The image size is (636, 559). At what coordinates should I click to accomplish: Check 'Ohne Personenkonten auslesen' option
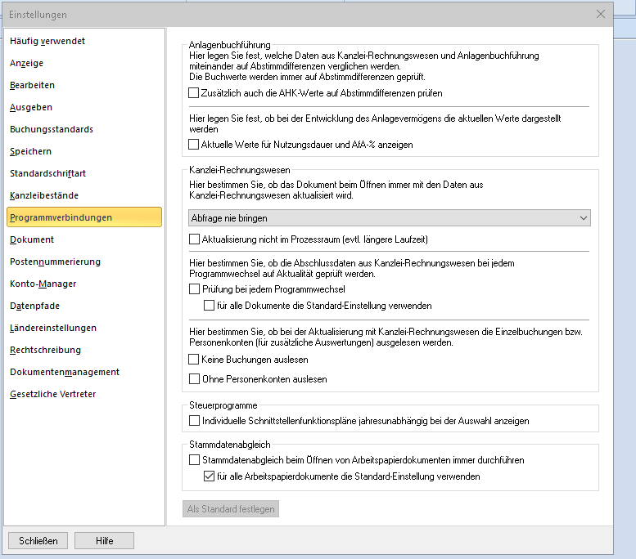pyautogui.click(x=194, y=379)
